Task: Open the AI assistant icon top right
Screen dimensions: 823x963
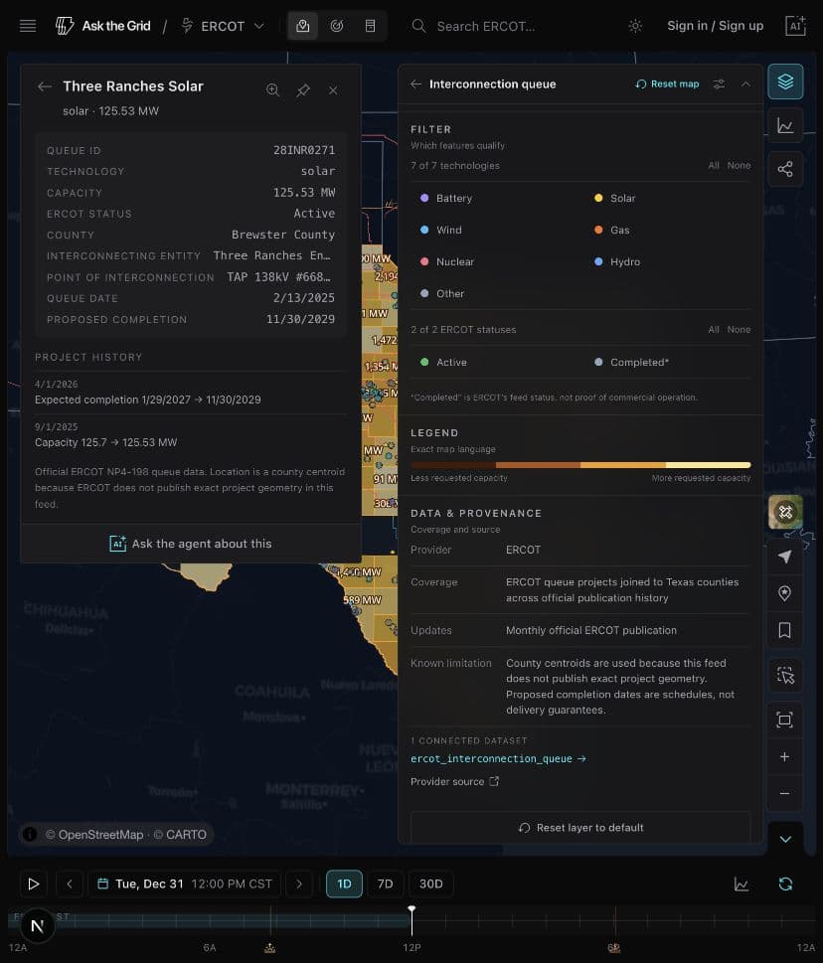Action: 795,26
